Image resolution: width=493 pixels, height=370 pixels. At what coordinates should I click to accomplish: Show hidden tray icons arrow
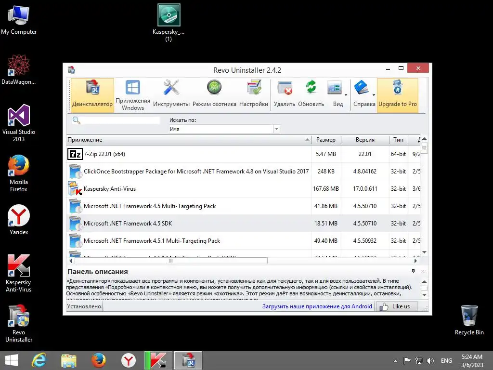tap(395, 361)
